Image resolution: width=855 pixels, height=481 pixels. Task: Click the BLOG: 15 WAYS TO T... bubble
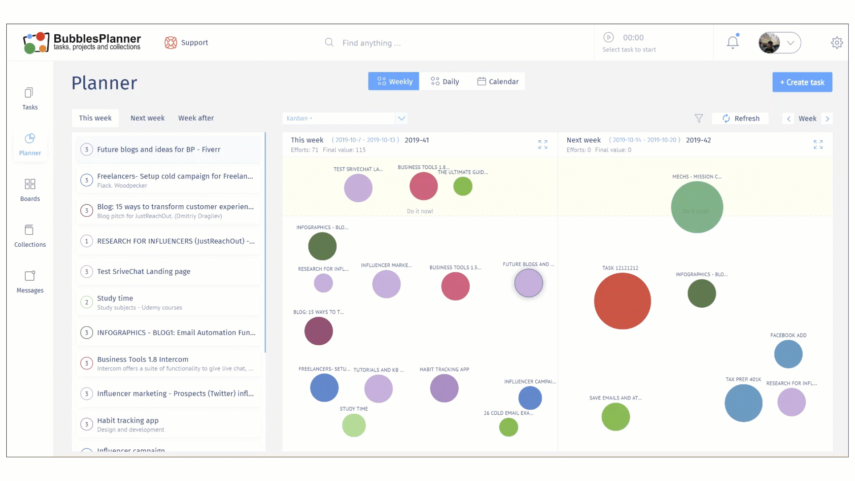[318, 331]
